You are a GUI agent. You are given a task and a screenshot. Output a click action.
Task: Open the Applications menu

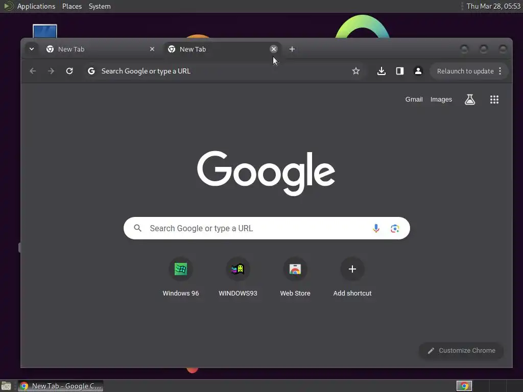[36, 6]
